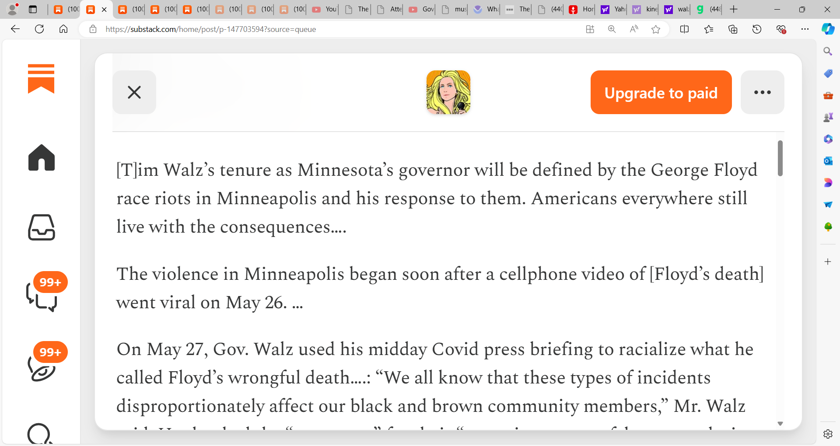Image resolution: width=840 pixels, height=446 pixels.
Task: Toggle split screen view in toolbar
Action: (685, 29)
